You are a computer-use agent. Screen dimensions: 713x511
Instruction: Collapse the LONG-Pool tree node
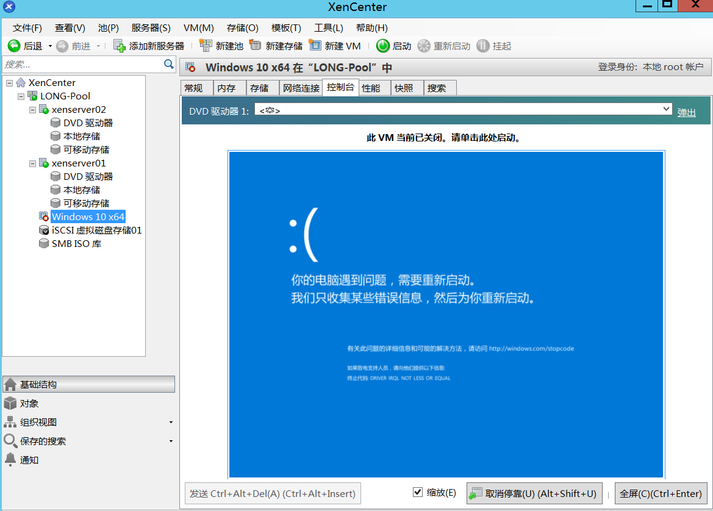[x=21, y=96]
